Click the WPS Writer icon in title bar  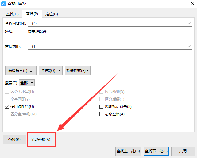click(x=3, y=3)
